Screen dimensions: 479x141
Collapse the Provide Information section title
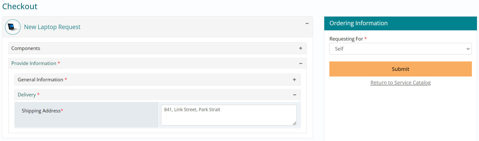pos(34,63)
